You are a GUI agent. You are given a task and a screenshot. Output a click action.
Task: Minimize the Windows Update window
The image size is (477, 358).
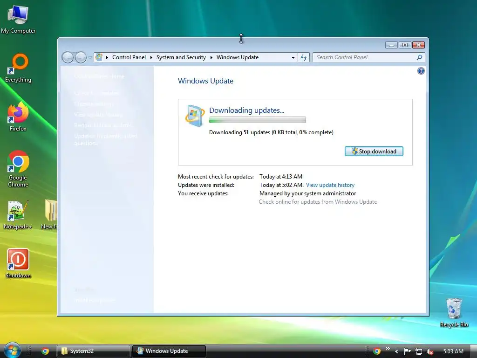[391, 45]
